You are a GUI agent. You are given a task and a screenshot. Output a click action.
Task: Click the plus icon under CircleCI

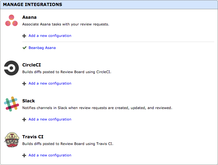tap(24, 84)
